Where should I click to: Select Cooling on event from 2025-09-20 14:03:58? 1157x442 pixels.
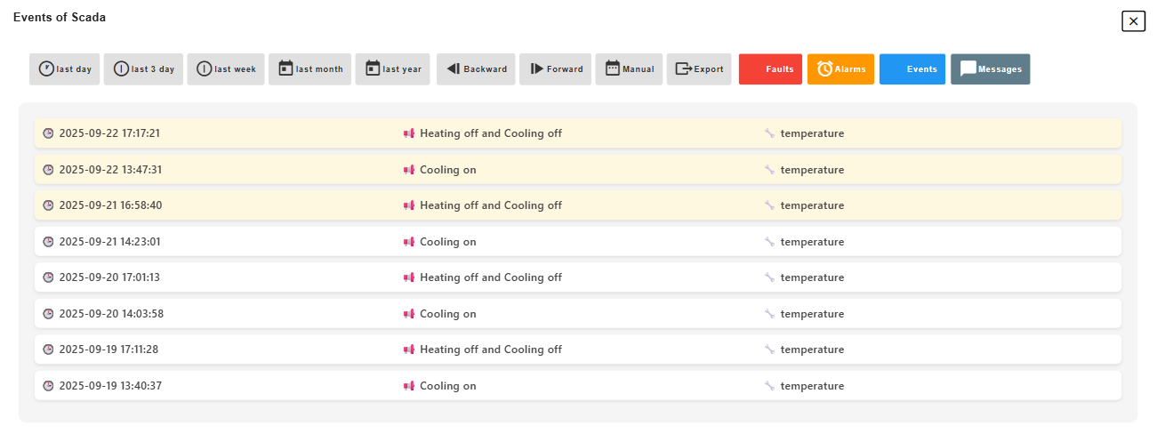coord(578,314)
